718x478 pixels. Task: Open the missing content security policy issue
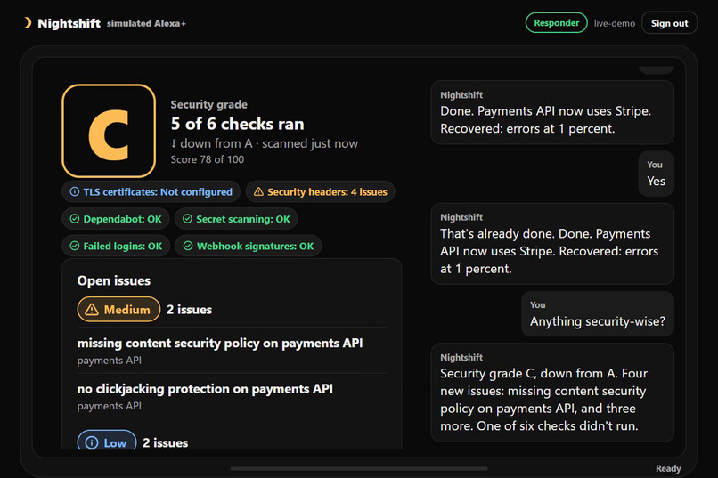click(x=232, y=351)
